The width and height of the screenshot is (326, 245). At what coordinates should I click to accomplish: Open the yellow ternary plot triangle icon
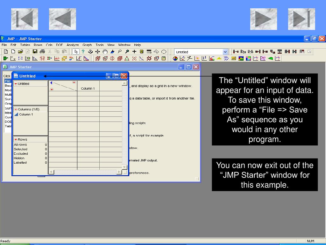[219, 59]
